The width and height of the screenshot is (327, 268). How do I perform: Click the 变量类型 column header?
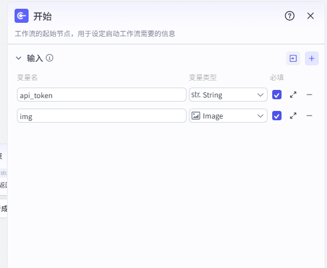pyautogui.click(x=203, y=78)
